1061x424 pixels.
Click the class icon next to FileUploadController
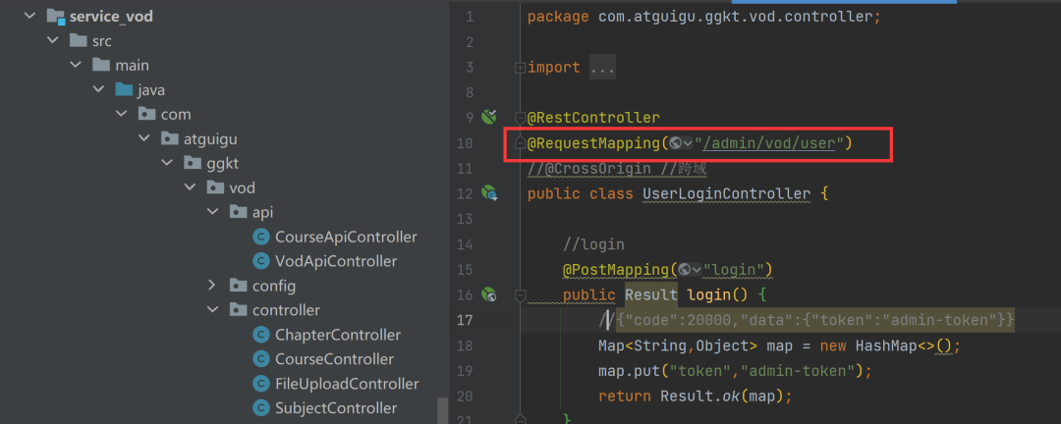(260, 384)
